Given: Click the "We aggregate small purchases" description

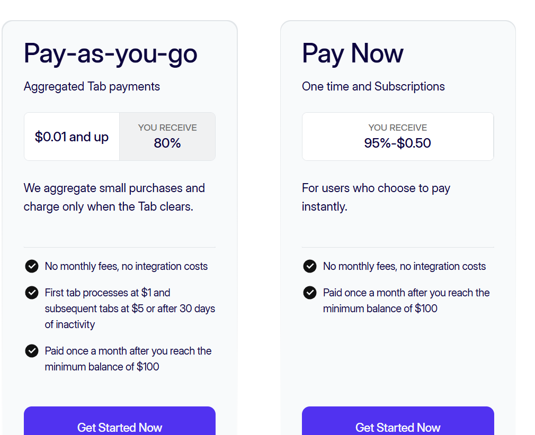Looking at the screenshot, I should click(114, 197).
